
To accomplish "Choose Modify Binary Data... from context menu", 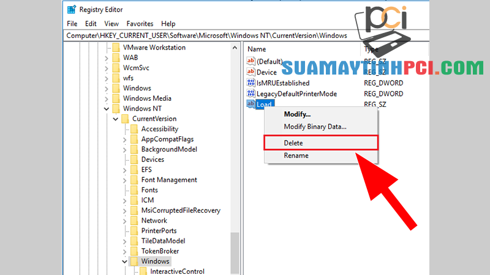I will [x=315, y=127].
